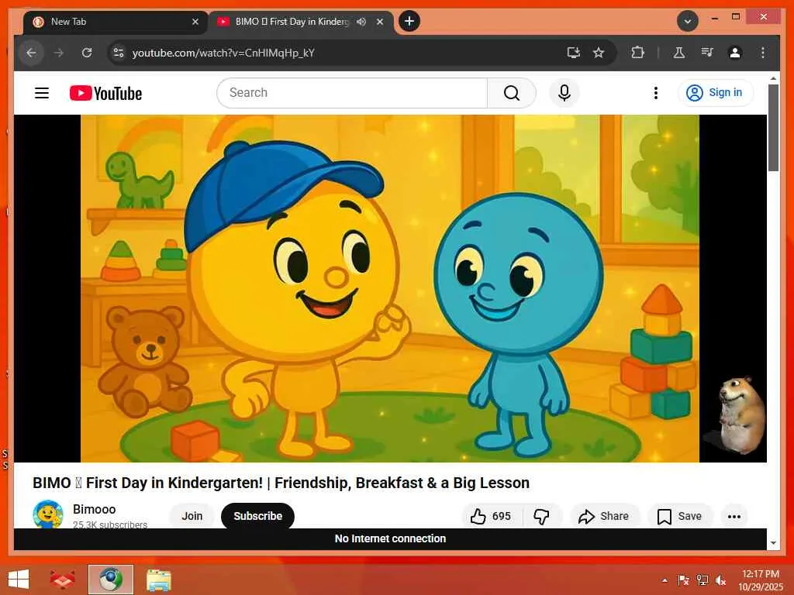Open YouTube settings three-dot menu
The height and width of the screenshot is (595, 794).
point(656,93)
